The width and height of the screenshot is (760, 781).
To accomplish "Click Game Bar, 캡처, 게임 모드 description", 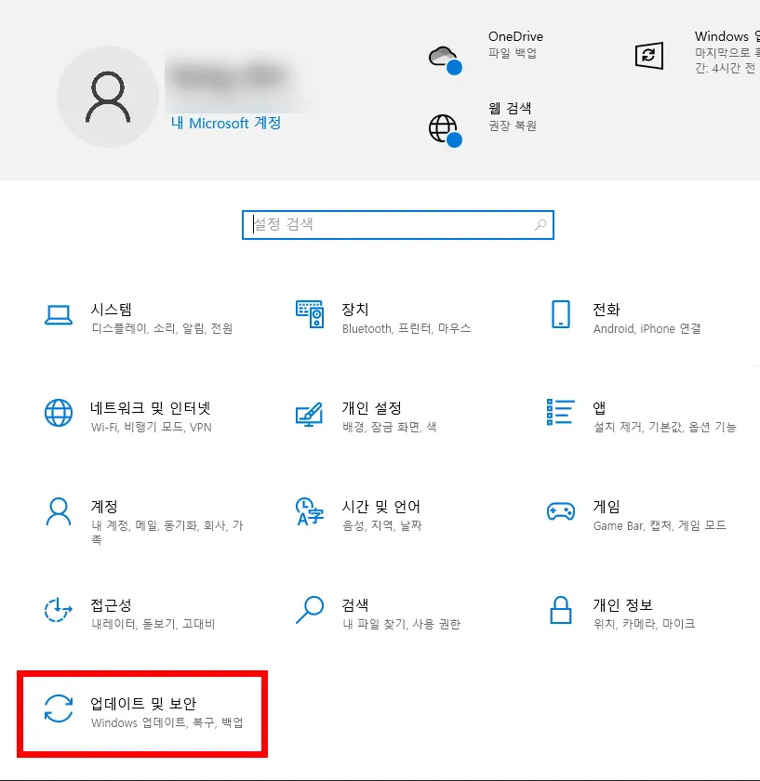I will 660,525.
